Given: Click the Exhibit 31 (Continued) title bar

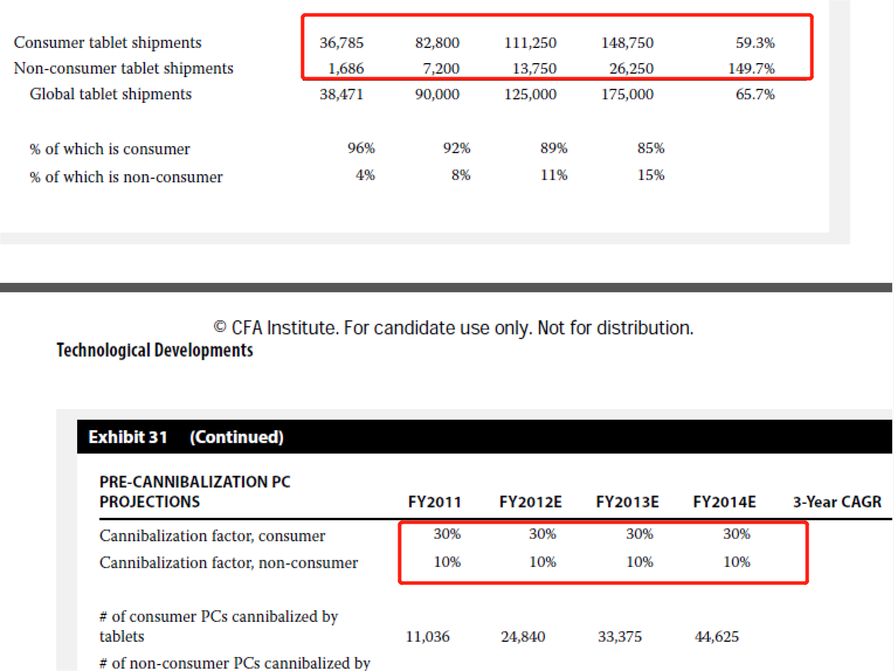Looking at the screenshot, I should pyautogui.click(x=186, y=437).
